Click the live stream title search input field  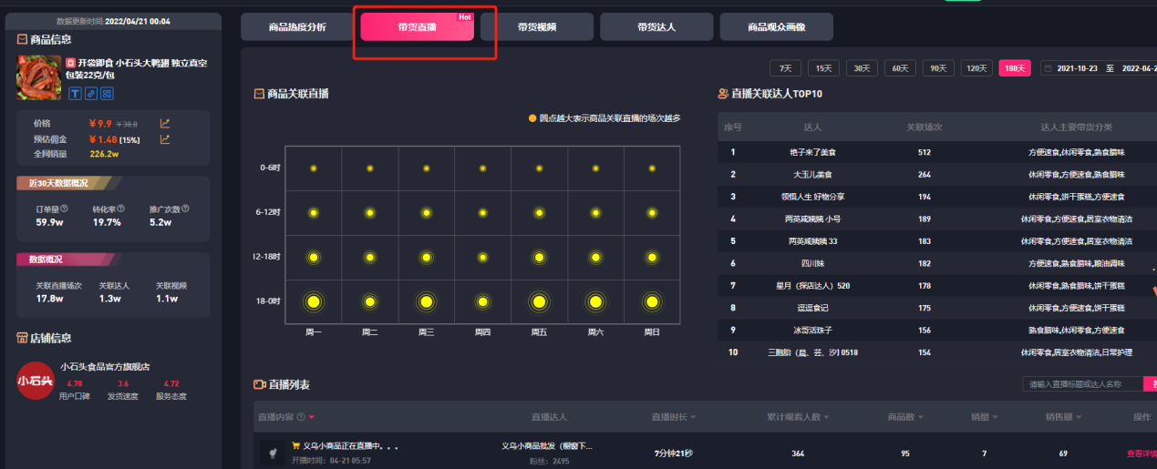point(1081,384)
